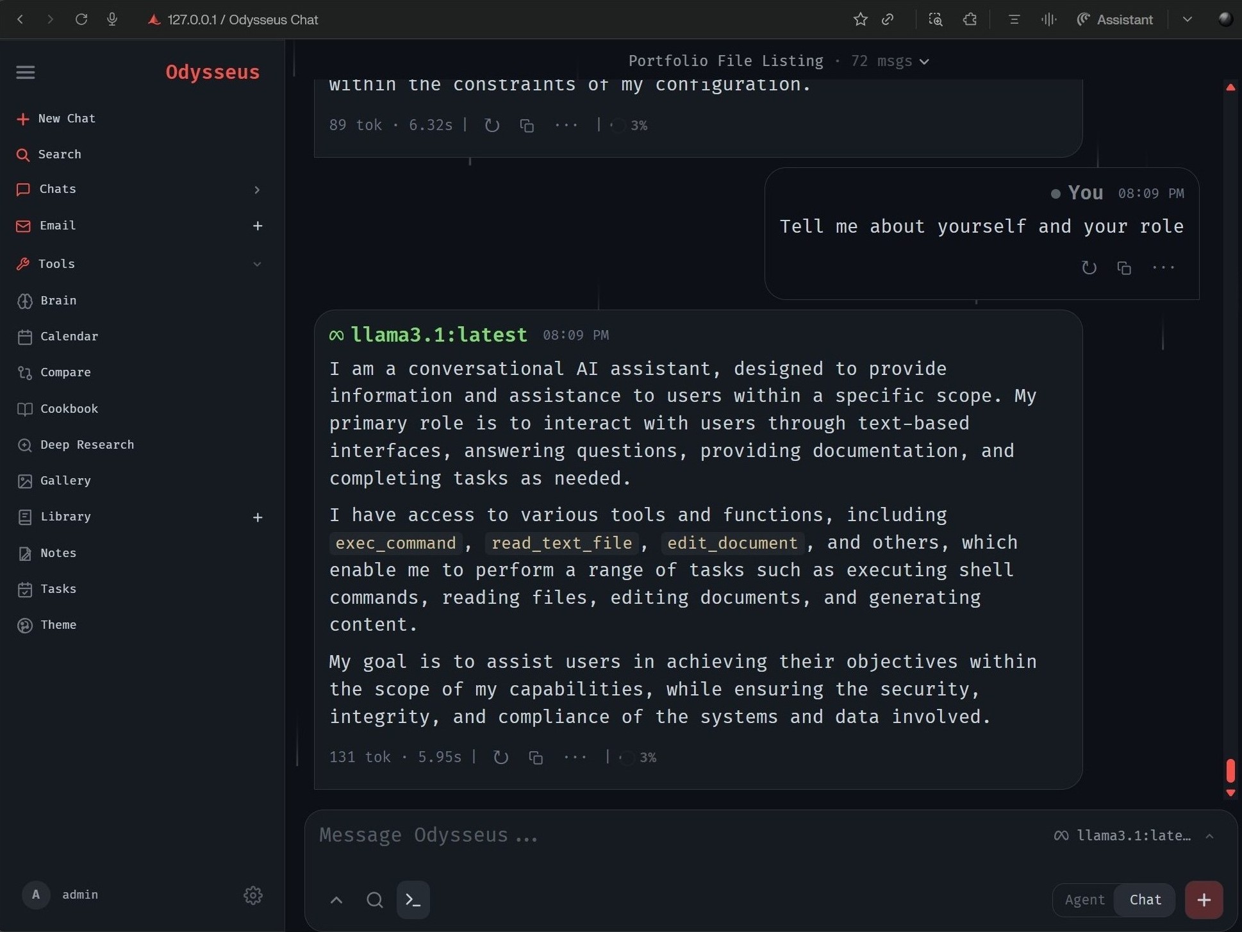Regenerate the 89 tok response
1242x932 pixels.
click(492, 126)
